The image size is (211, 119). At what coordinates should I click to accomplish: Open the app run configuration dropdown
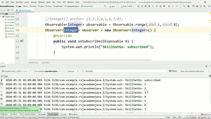click(113, 6)
